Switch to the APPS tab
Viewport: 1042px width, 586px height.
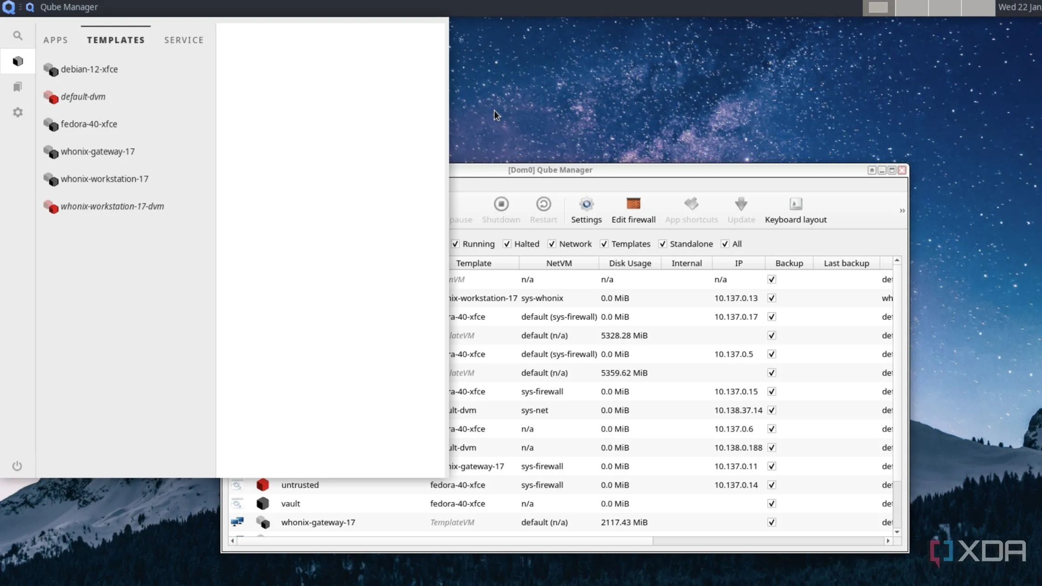(x=55, y=40)
